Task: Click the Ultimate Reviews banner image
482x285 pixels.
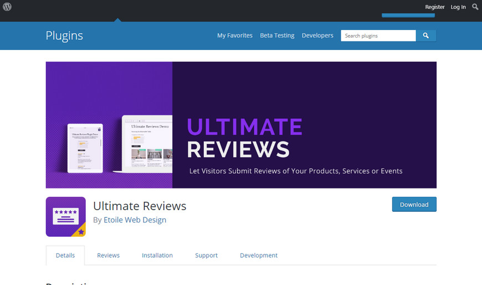Action: 241,125
